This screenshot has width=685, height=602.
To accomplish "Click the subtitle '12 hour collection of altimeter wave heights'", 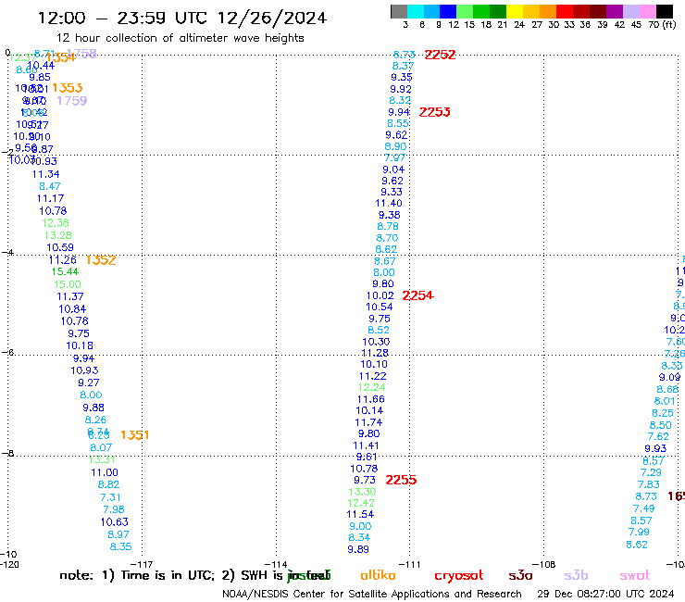I will coord(180,38).
